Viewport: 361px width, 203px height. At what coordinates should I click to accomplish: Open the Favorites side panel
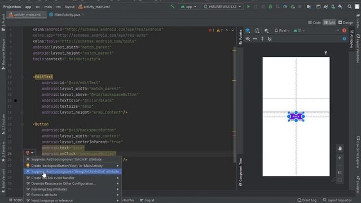click(x=3, y=152)
